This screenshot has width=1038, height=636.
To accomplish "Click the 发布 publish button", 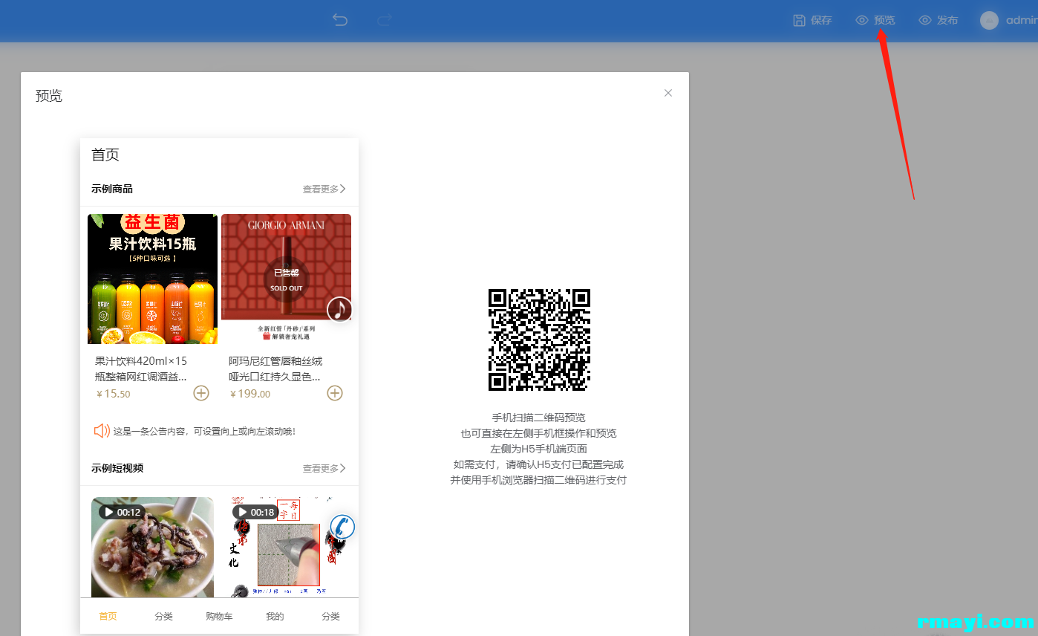I will (939, 21).
